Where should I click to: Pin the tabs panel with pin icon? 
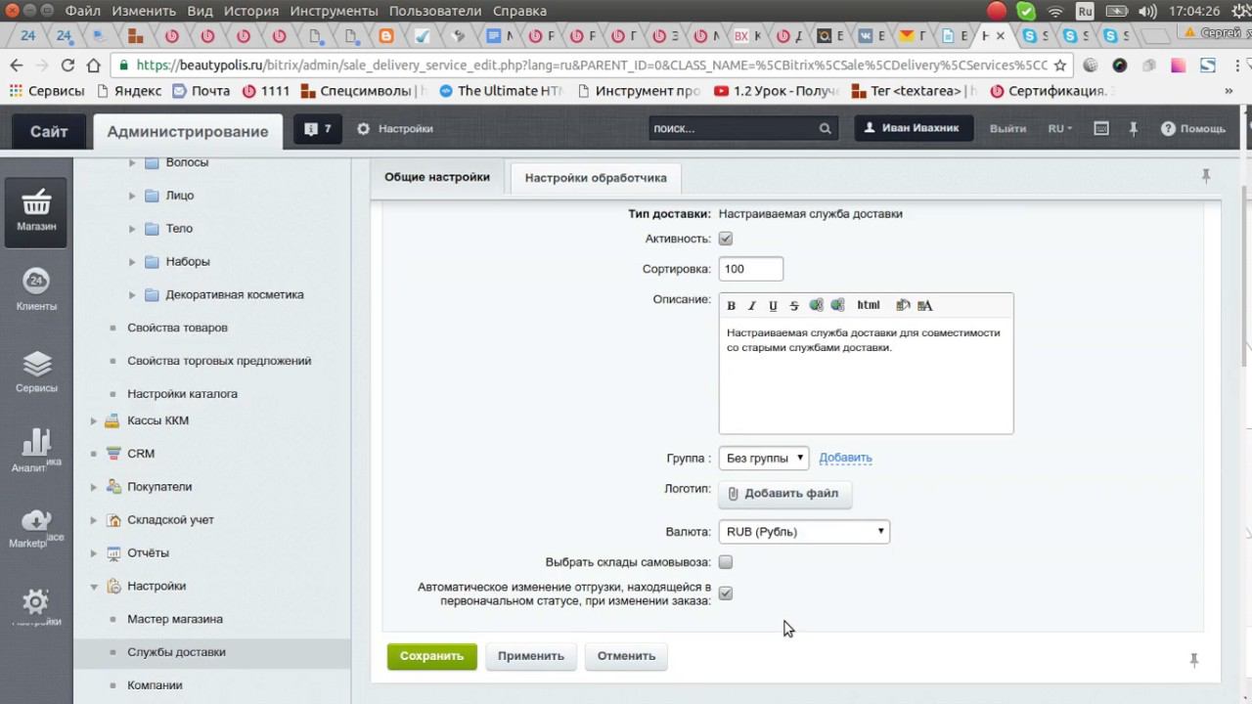coord(1206,175)
